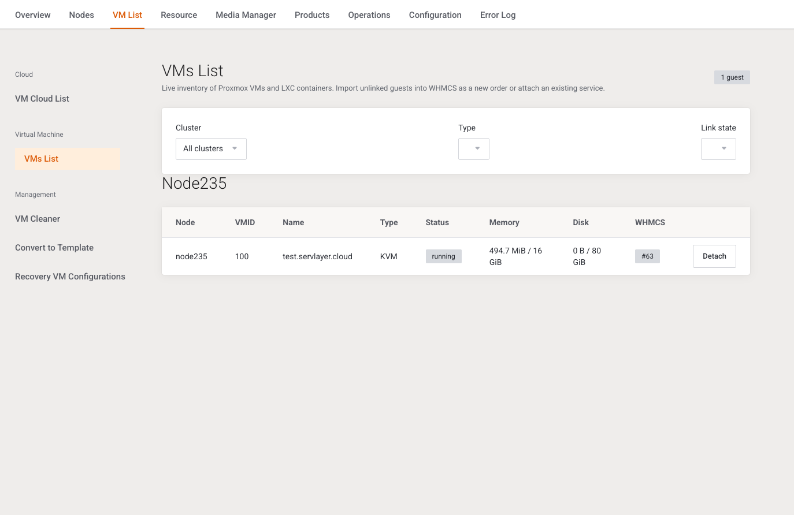Click the node235 cell in the table
Image resolution: width=794 pixels, height=515 pixels.
191,256
